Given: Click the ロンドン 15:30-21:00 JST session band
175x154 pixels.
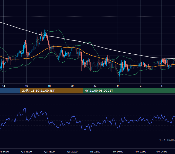Looking at the screenshot, I should click(x=51, y=91).
